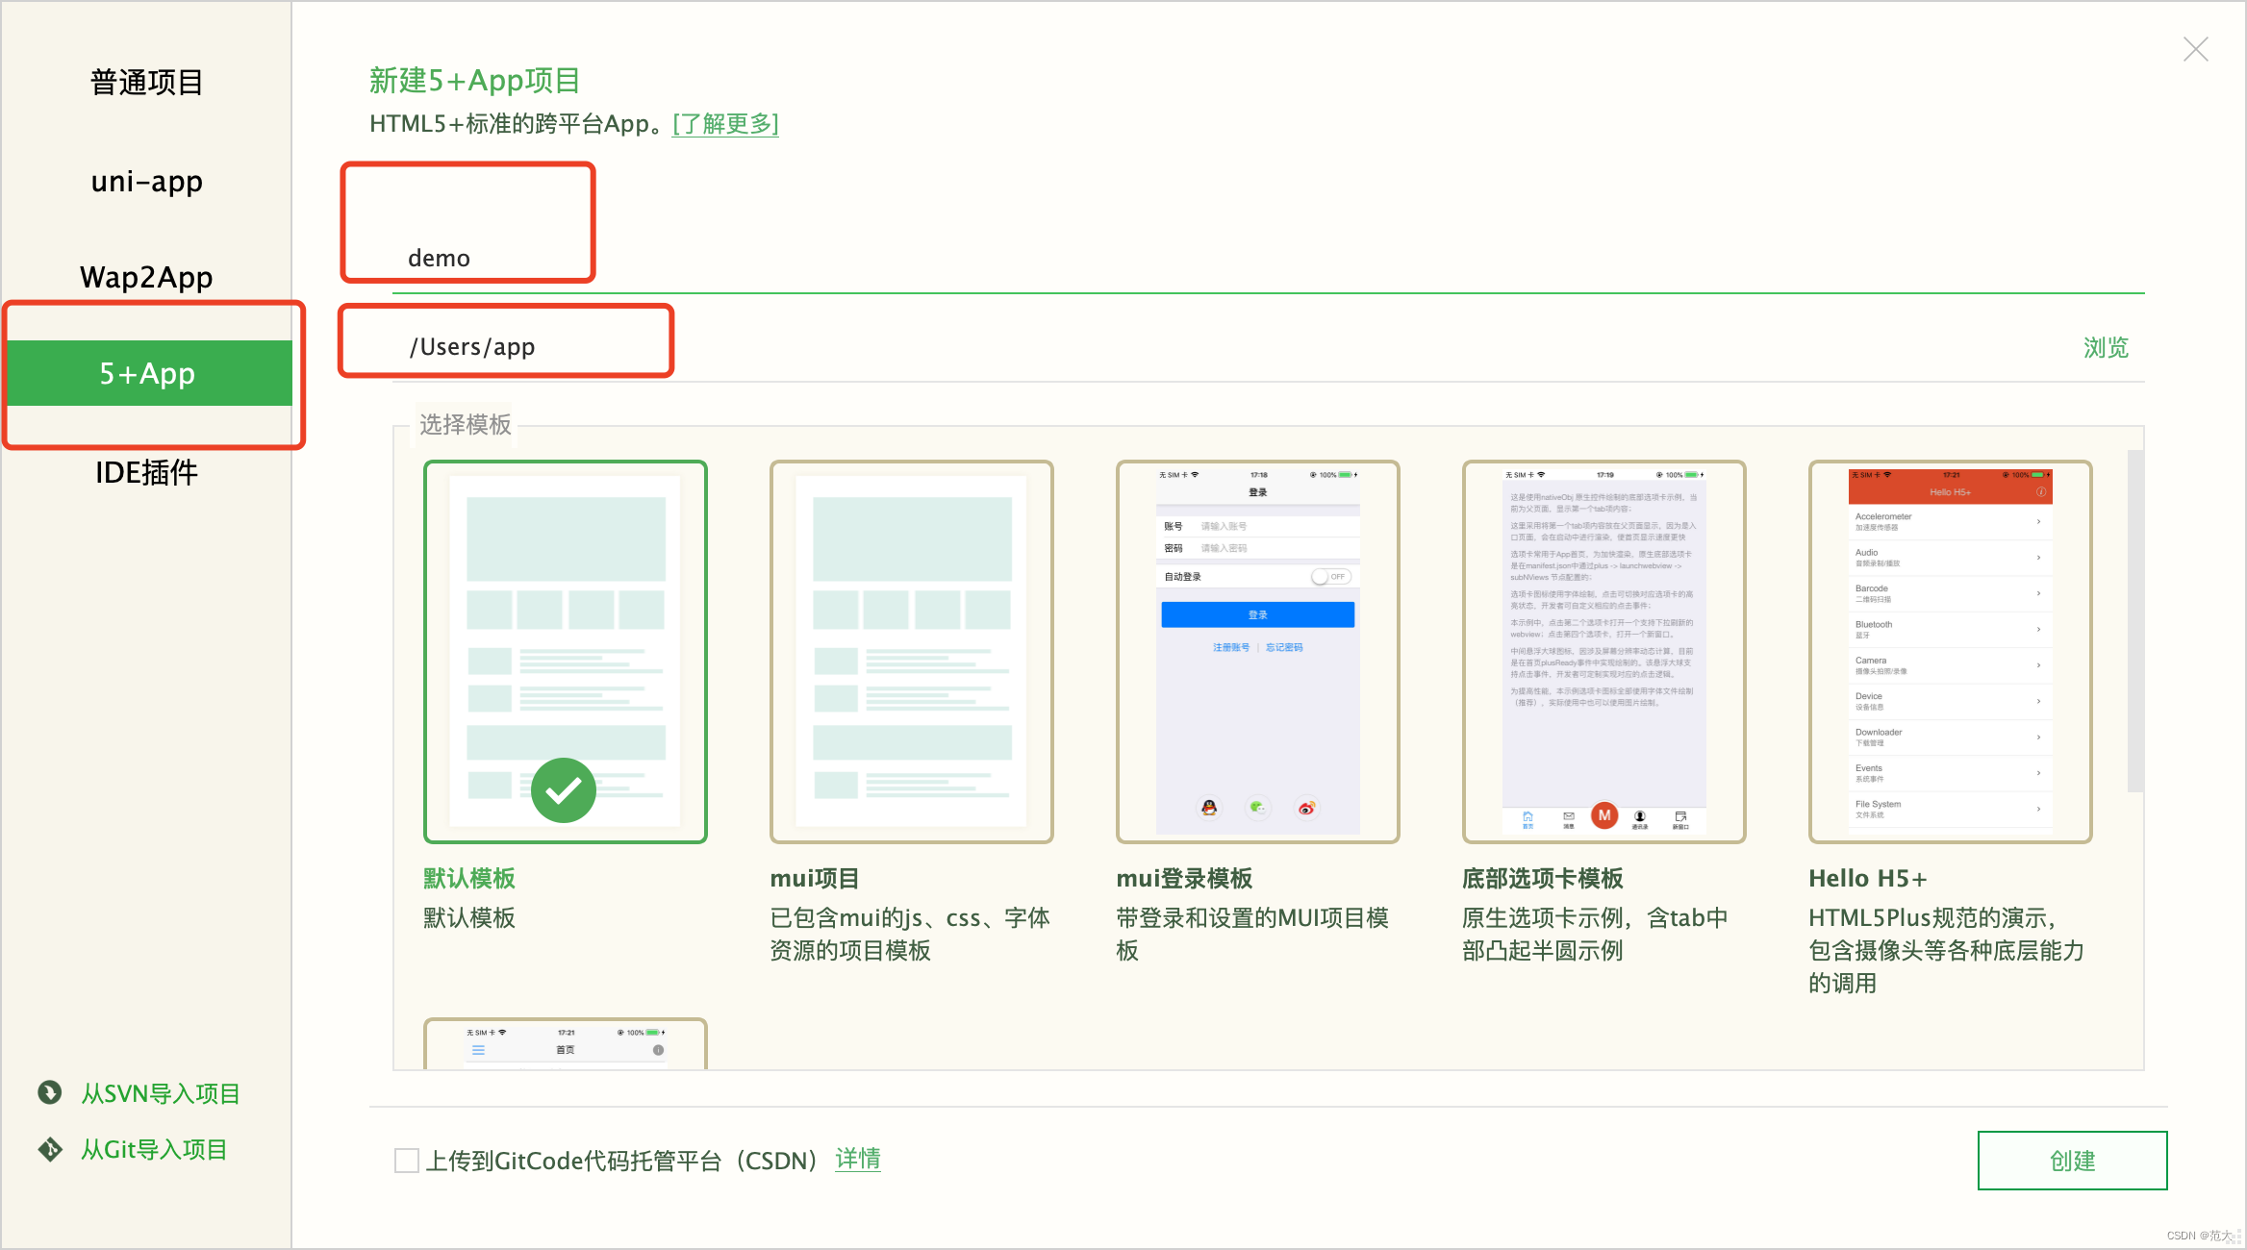
Task: Click 浏览 to browse for a folder
Action: pyautogui.click(x=2106, y=347)
